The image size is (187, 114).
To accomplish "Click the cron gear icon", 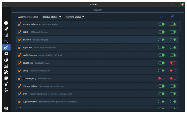I will point(19,94).
